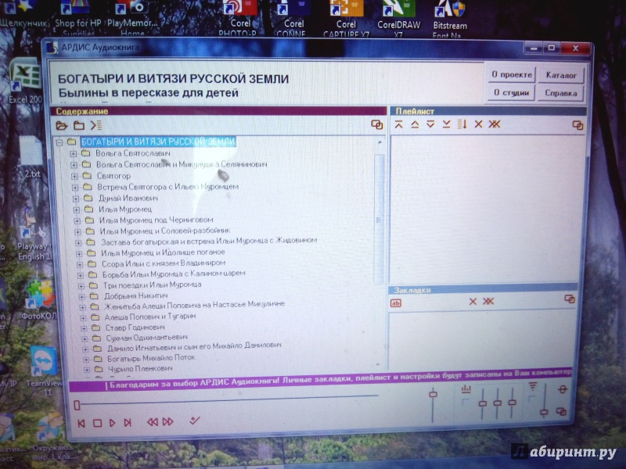Clear all playlist items (double X)
The image size is (626, 469).
tap(495, 124)
